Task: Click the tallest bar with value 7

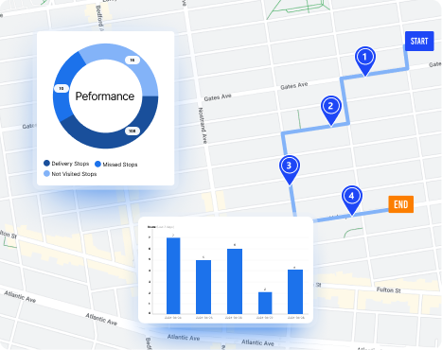Action: click(x=173, y=275)
